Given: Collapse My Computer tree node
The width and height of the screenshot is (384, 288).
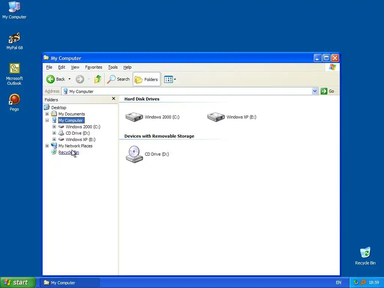Looking at the screenshot, I should pyautogui.click(x=47, y=120).
